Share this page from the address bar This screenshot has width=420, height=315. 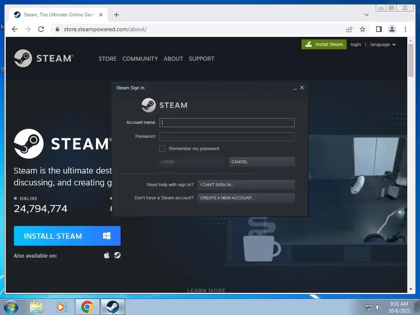349,29
